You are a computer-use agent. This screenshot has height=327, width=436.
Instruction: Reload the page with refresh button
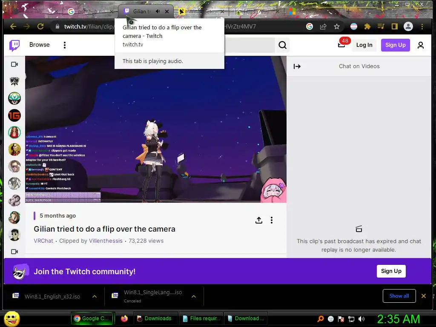tap(40, 26)
